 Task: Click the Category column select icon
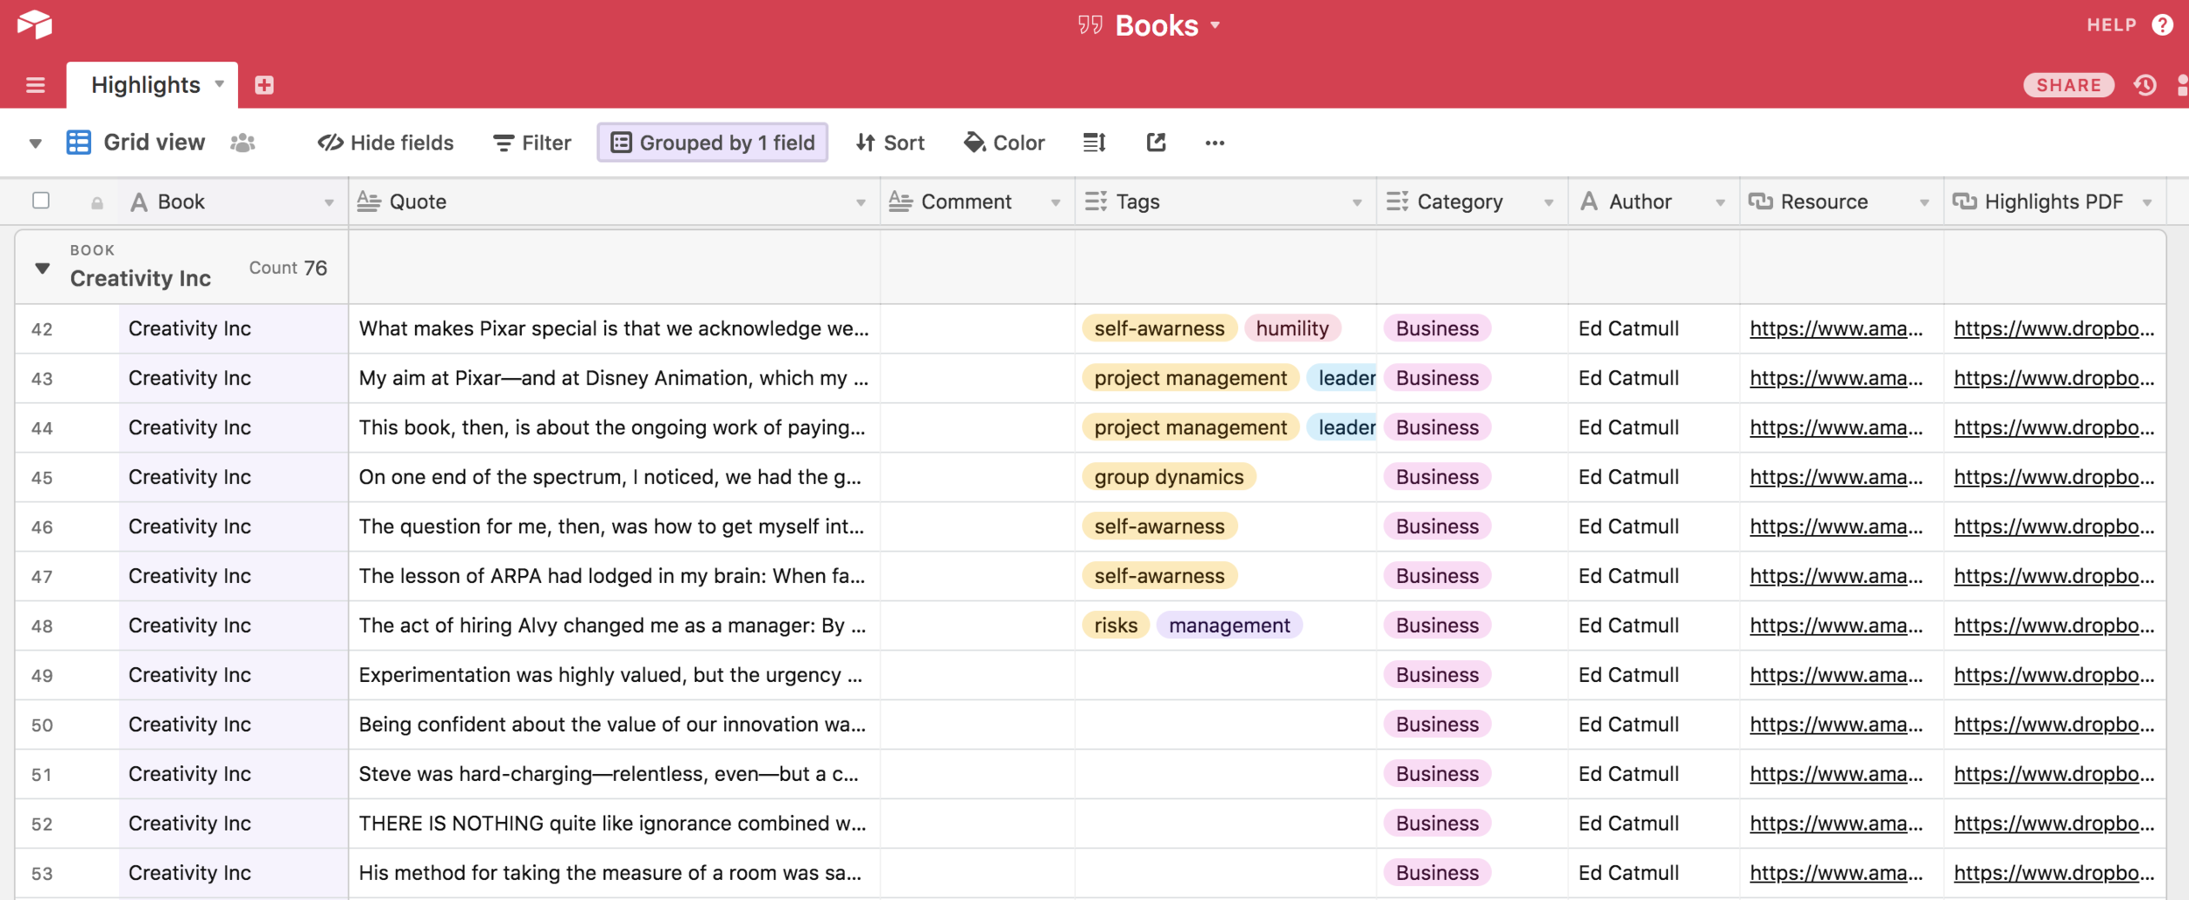(x=1397, y=201)
